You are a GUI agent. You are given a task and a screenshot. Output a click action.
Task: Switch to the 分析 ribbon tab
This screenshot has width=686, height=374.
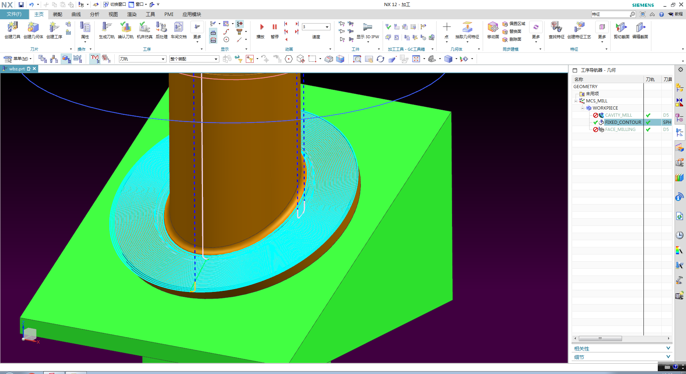95,14
